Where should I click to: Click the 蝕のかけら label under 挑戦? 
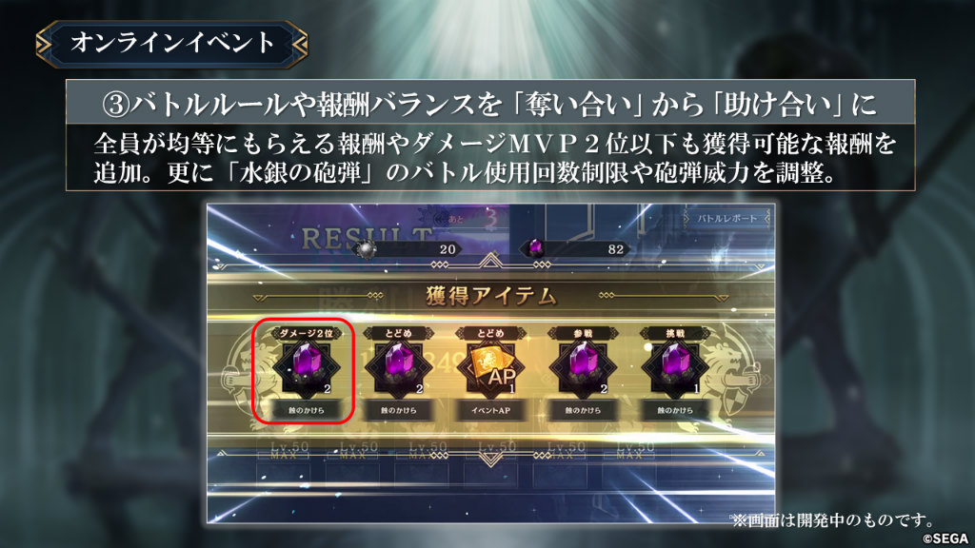pos(675,411)
